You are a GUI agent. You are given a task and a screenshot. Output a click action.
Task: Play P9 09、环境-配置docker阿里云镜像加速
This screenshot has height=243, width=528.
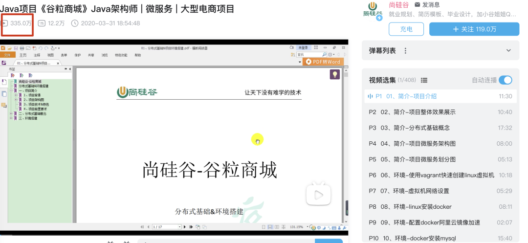coord(440,222)
